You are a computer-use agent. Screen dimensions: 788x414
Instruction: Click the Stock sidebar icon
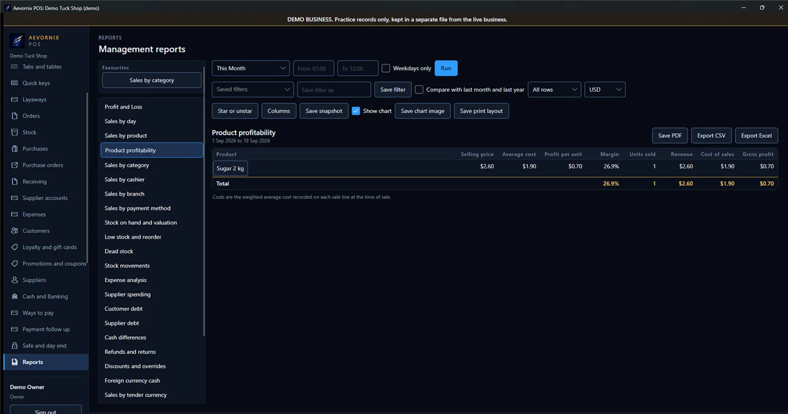coord(14,133)
